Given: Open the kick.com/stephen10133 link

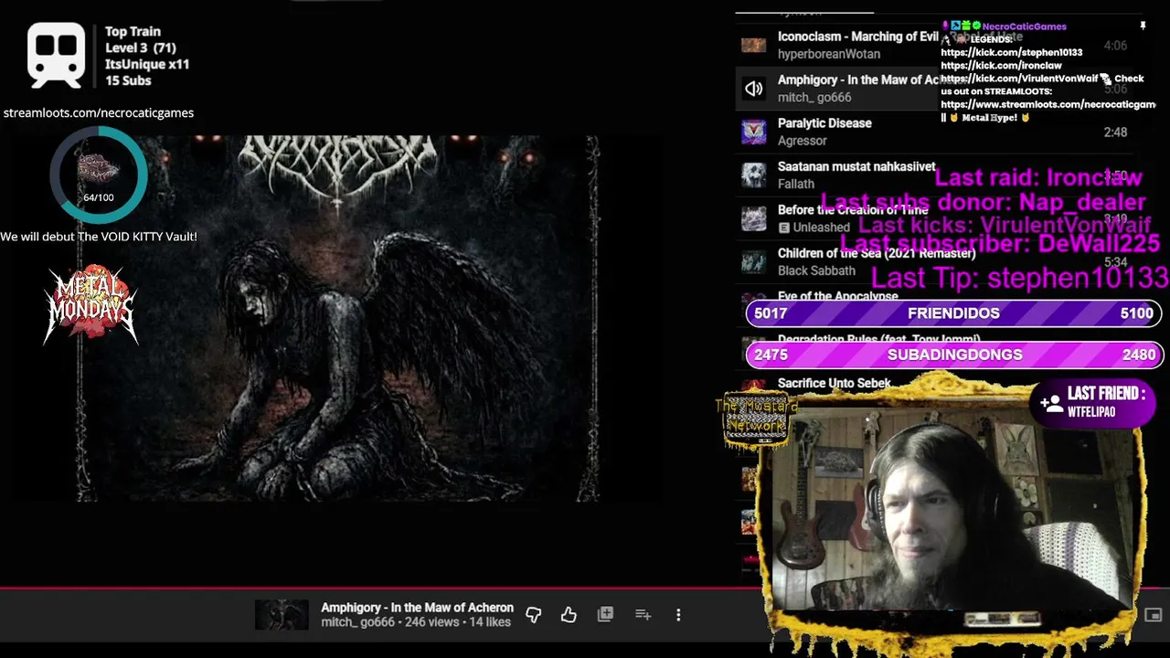Looking at the screenshot, I should pos(1011,53).
